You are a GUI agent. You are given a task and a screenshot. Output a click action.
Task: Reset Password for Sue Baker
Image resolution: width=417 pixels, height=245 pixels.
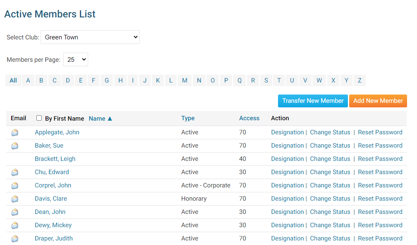380,146
